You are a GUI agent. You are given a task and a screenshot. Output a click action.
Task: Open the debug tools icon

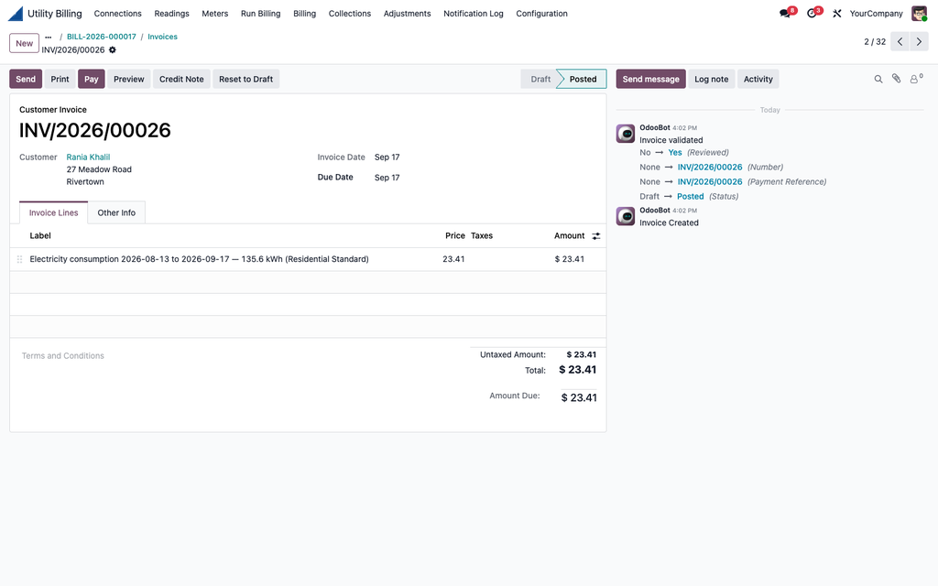pyautogui.click(x=837, y=13)
